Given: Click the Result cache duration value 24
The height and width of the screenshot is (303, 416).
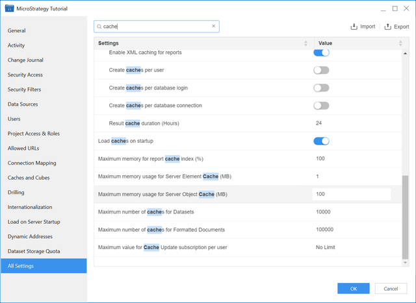Looking at the screenshot, I should pos(319,123).
